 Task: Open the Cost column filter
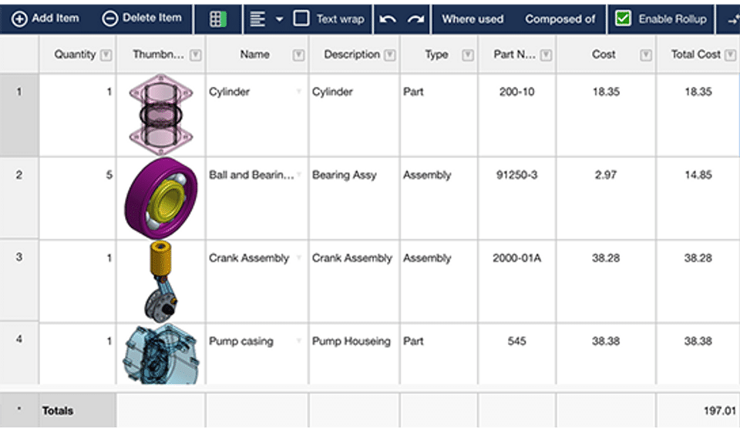tap(646, 55)
